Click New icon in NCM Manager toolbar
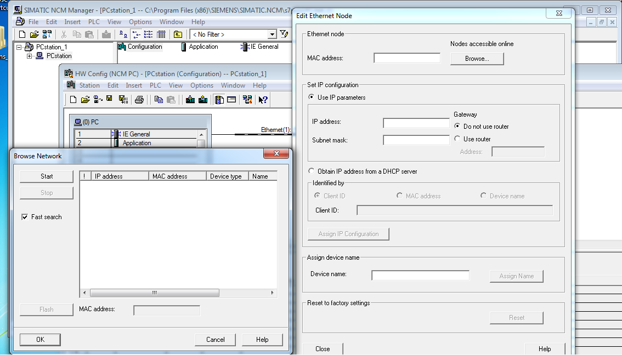622x355 pixels. point(22,35)
